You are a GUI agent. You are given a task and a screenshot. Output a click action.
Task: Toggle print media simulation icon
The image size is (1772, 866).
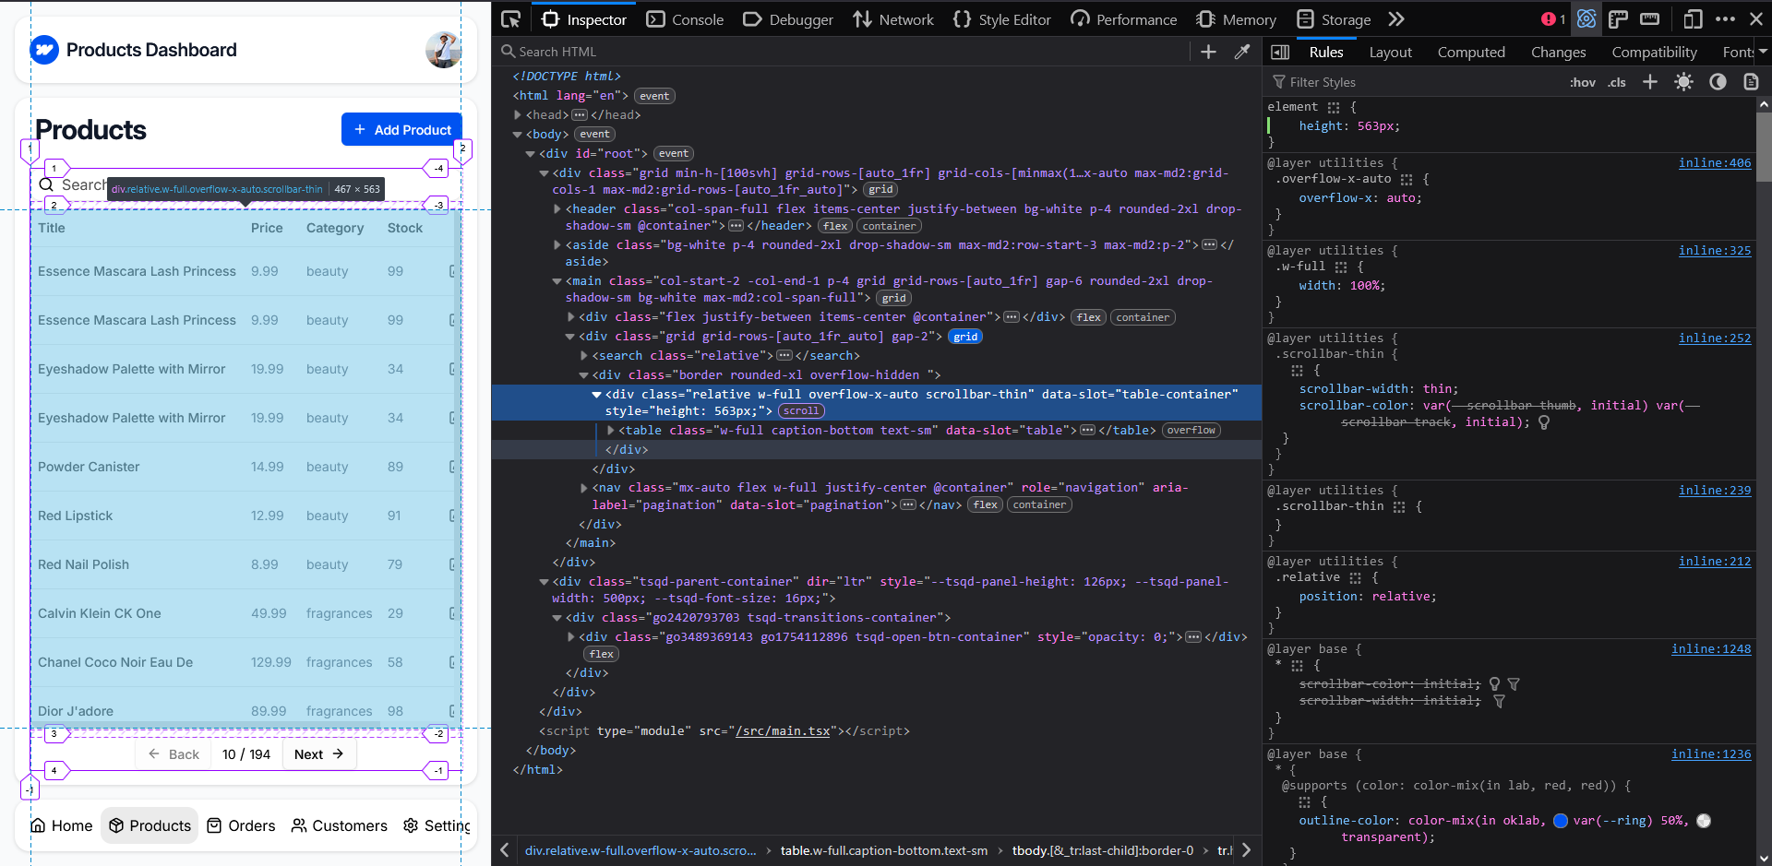[1751, 82]
